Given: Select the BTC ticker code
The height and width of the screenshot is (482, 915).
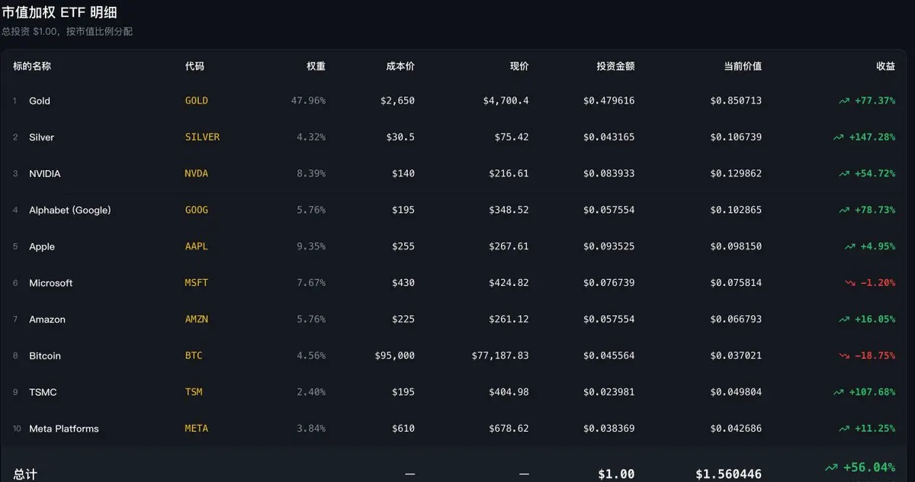Looking at the screenshot, I should [x=194, y=356].
